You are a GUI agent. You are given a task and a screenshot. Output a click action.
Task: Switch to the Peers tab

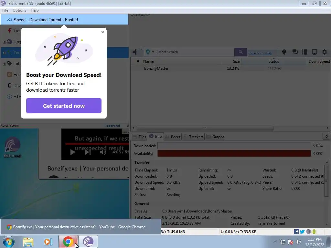coord(173,137)
